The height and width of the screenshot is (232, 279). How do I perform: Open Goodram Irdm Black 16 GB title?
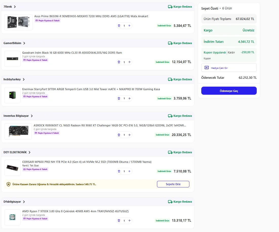coord(72,53)
